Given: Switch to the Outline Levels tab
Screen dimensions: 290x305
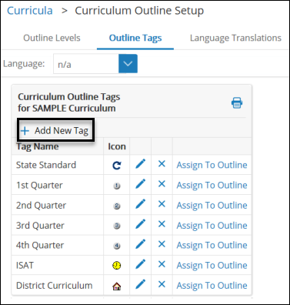Looking at the screenshot, I should pos(52,38).
